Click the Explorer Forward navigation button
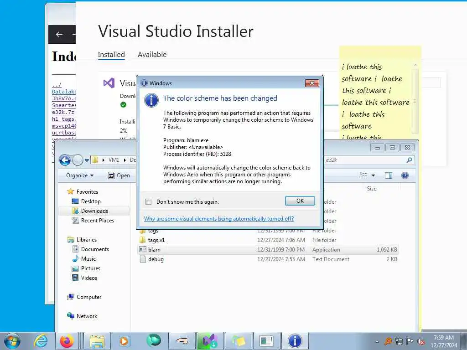Image resolution: width=467 pixels, height=350 pixels. tap(78, 160)
